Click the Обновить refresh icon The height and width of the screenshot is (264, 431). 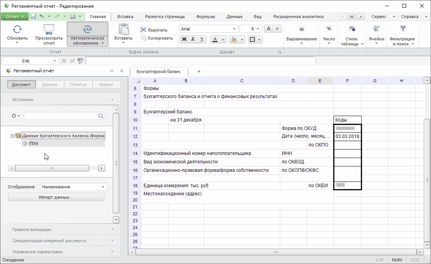(x=17, y=29)
